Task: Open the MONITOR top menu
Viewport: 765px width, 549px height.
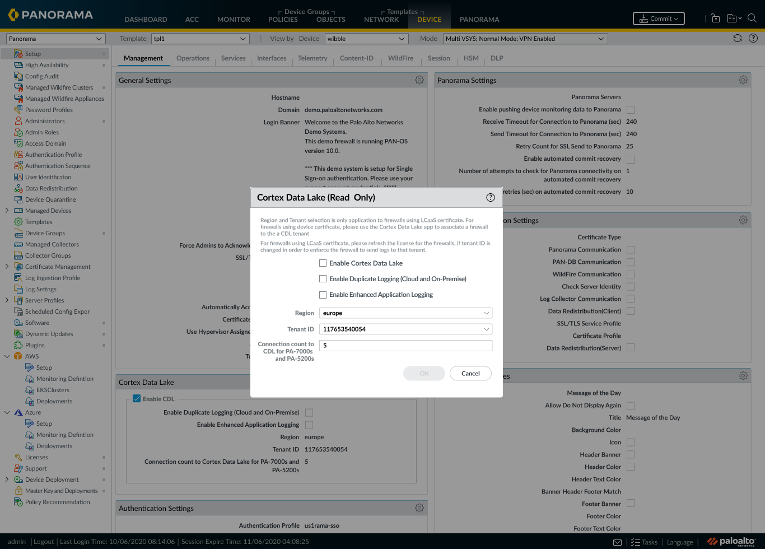Action: pyautogui.click(x=234, y=19)
